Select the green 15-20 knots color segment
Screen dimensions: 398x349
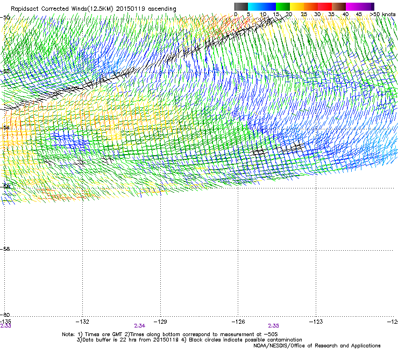pyautogui.click(x=283, y=6)
